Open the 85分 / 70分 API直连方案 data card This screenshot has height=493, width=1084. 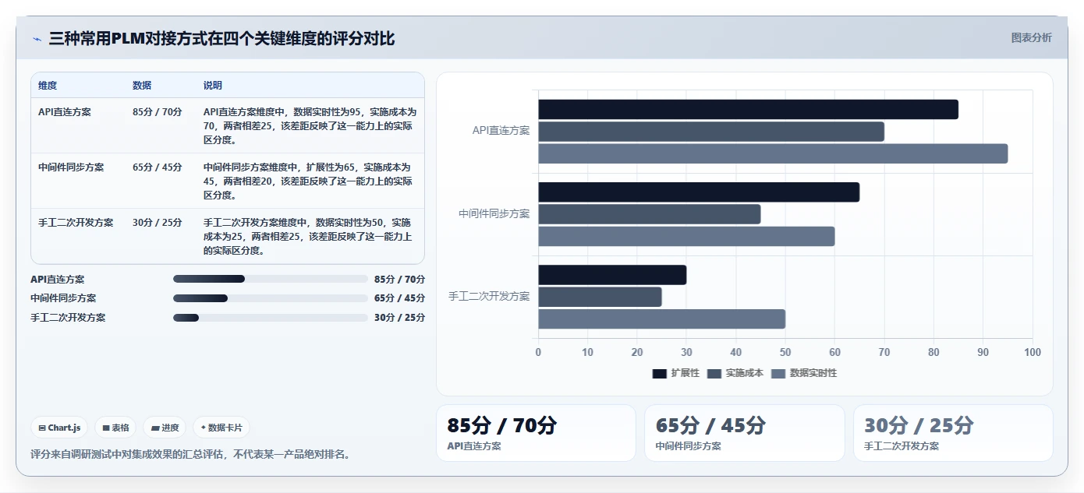click(536, 433)
